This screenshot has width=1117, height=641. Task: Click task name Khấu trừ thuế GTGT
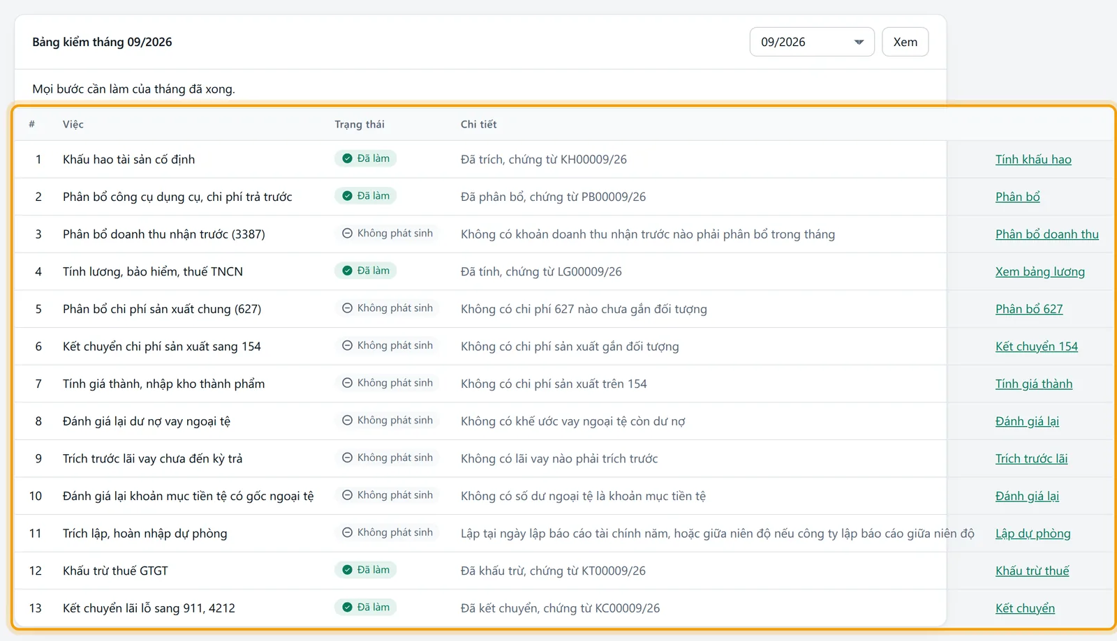click(x=115, y=571)
